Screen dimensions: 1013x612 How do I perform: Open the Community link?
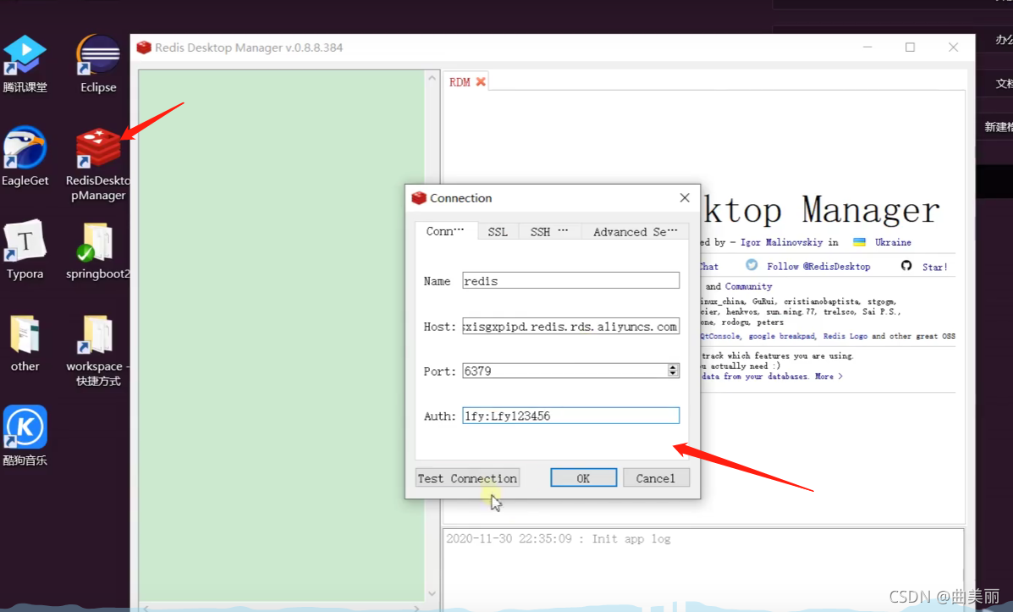tap(748, 286)
